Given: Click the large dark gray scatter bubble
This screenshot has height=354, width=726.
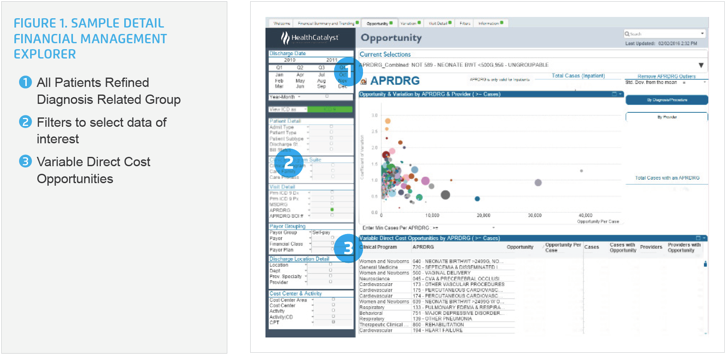Looking at the screenshot, I should coord(445,195).
